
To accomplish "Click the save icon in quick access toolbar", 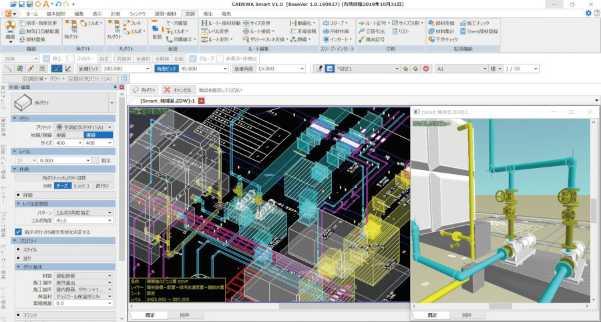I will pyautogui.click(x=23, y=4).
